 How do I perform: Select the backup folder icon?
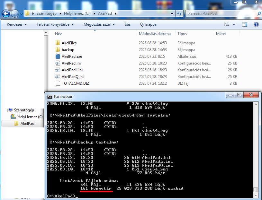pyautogui.click(x=58, y=49)
